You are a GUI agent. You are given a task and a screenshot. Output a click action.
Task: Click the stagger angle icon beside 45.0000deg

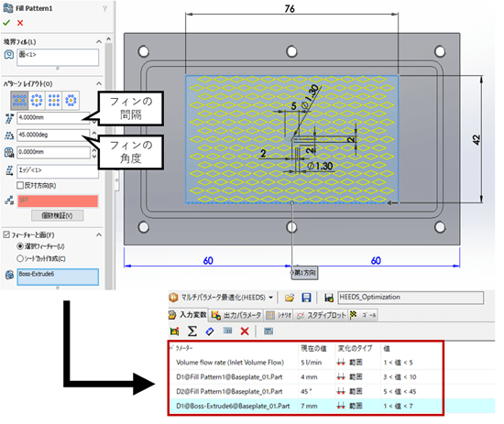[9, 136]
